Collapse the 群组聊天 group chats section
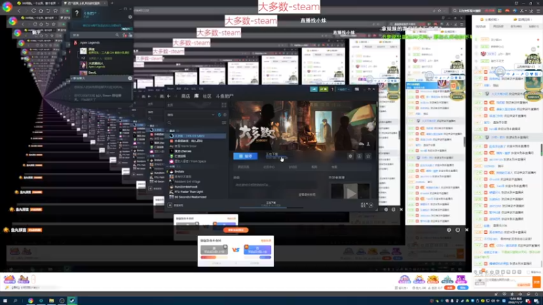This screenshot has height=305, width=543. [72, 79]
